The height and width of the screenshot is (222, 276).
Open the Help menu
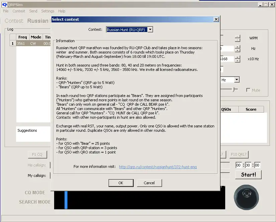coord(61,11)
